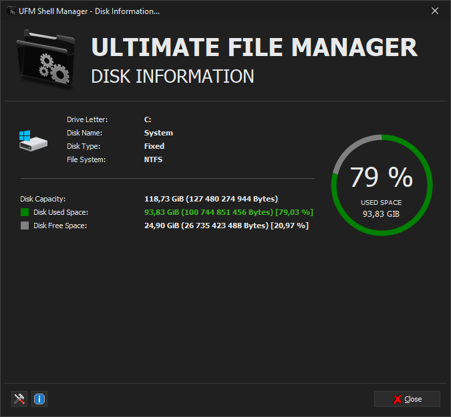Click the Windows system drive icon

coord(33,140)
